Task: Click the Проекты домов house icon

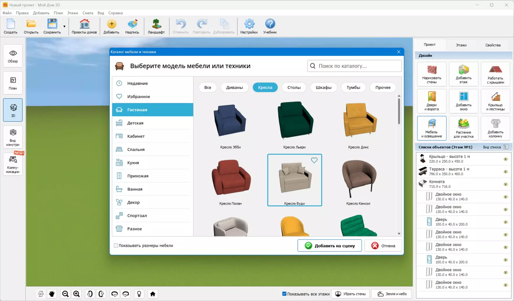Action: click(x=84, y=24)
